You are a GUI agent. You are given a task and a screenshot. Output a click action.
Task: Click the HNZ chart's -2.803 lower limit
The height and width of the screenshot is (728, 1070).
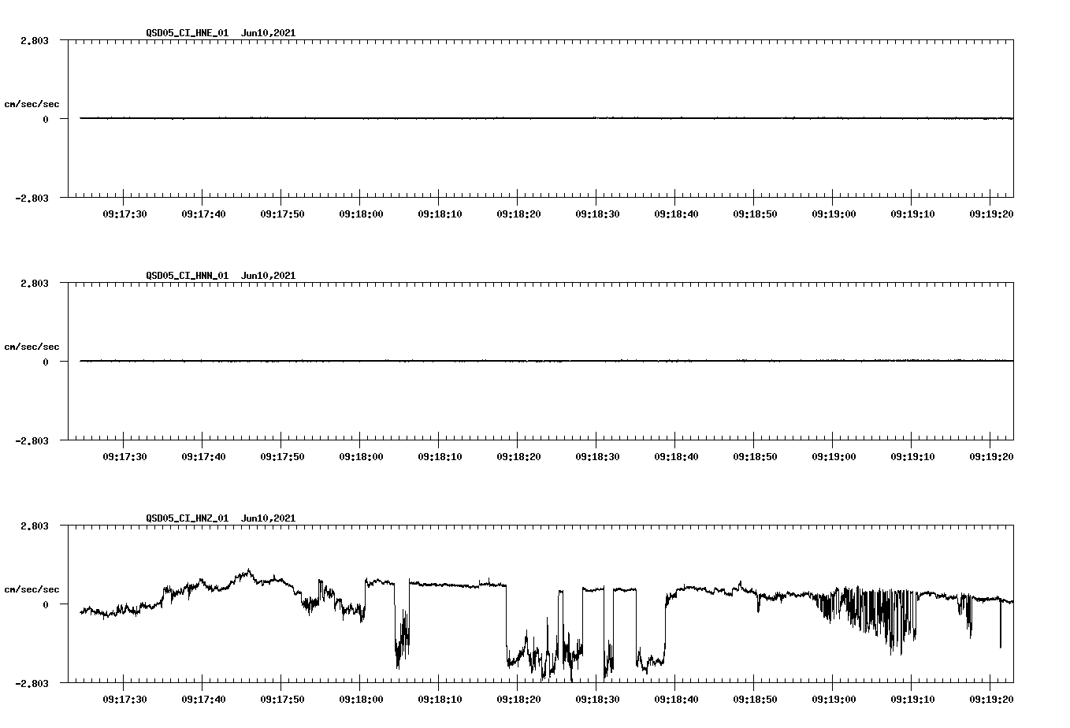[32, 684]
